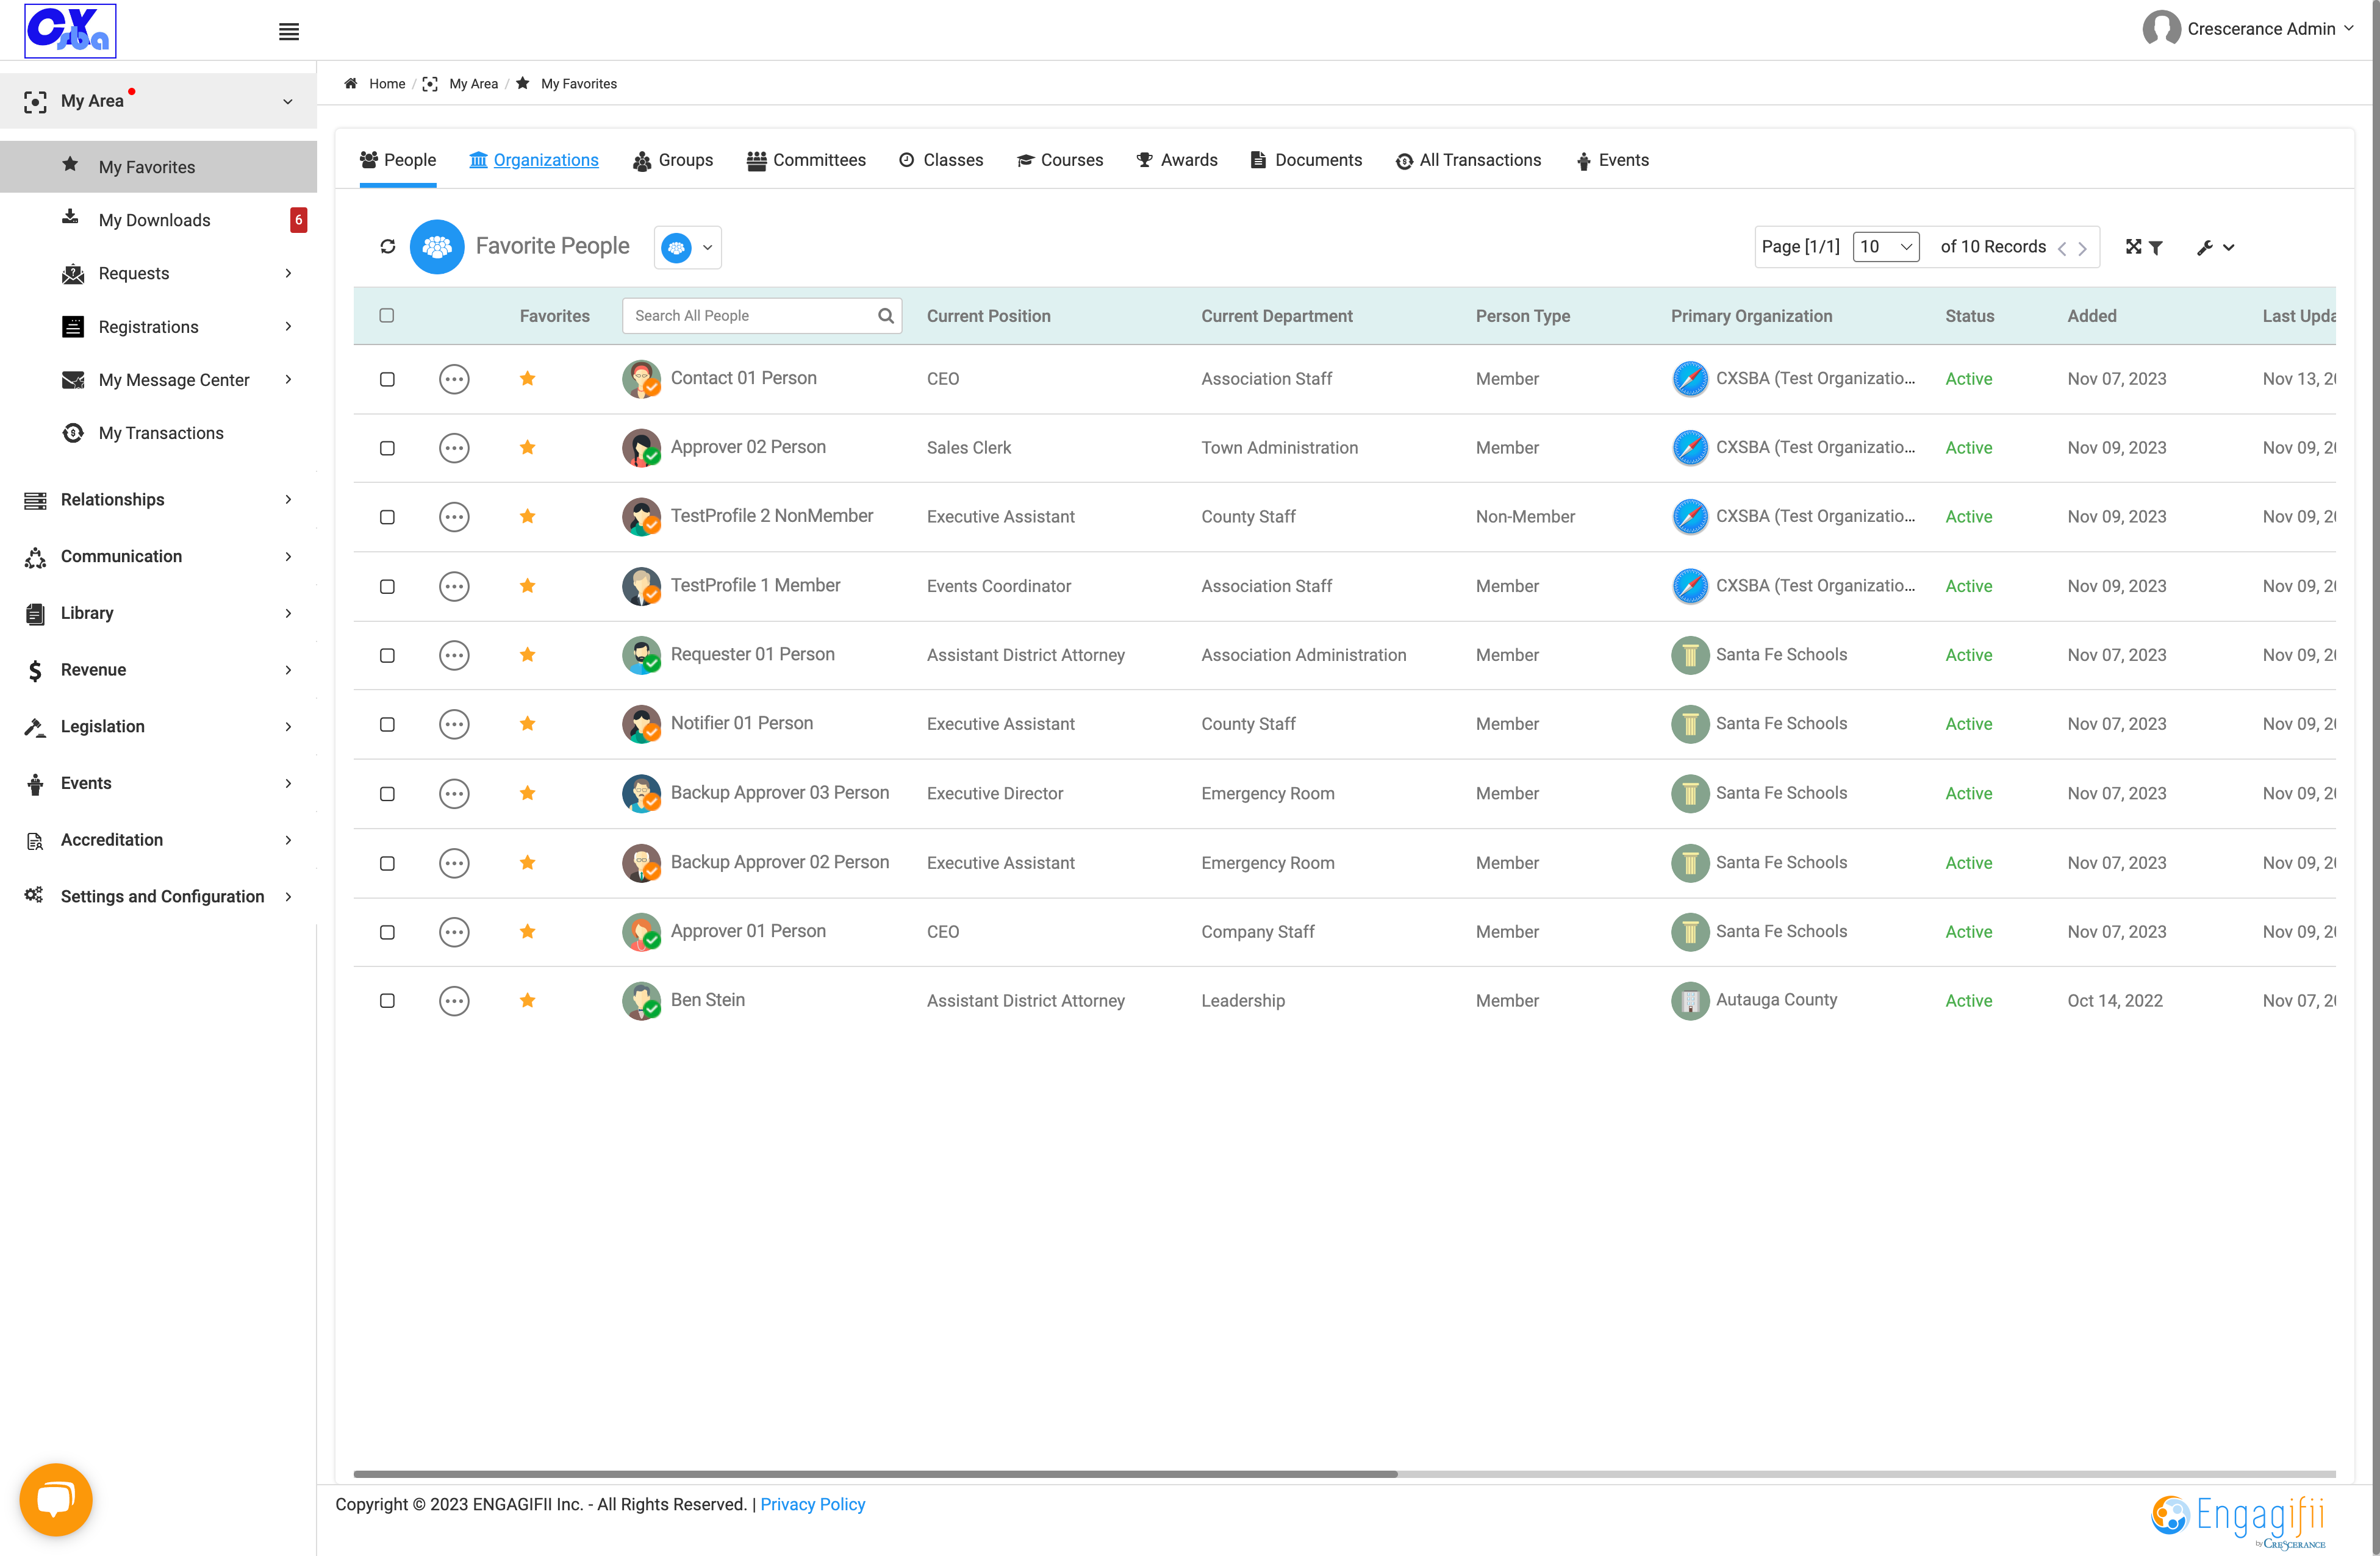Screen dimensions: 2380x1556
Task: Select the checkbox for Approver 02 Person
Action: (x=387, y=448)
